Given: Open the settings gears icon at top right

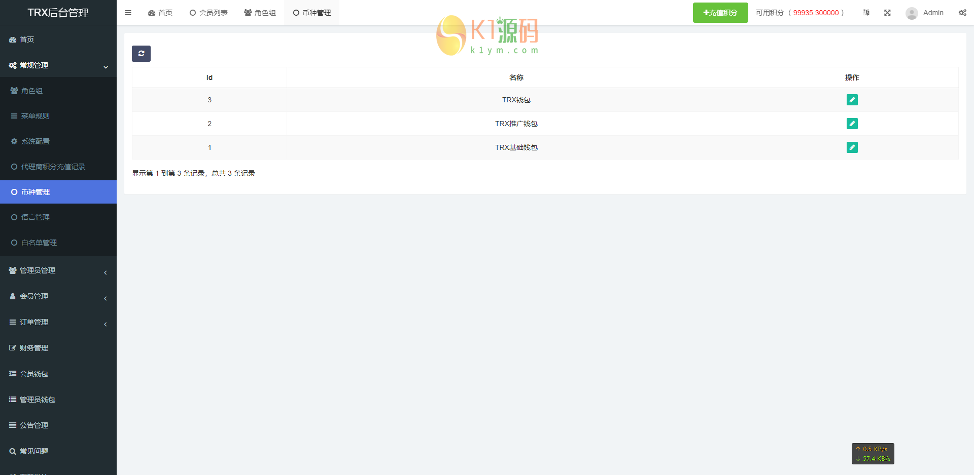Looking at the screenshot, I should tap(962, 13).
